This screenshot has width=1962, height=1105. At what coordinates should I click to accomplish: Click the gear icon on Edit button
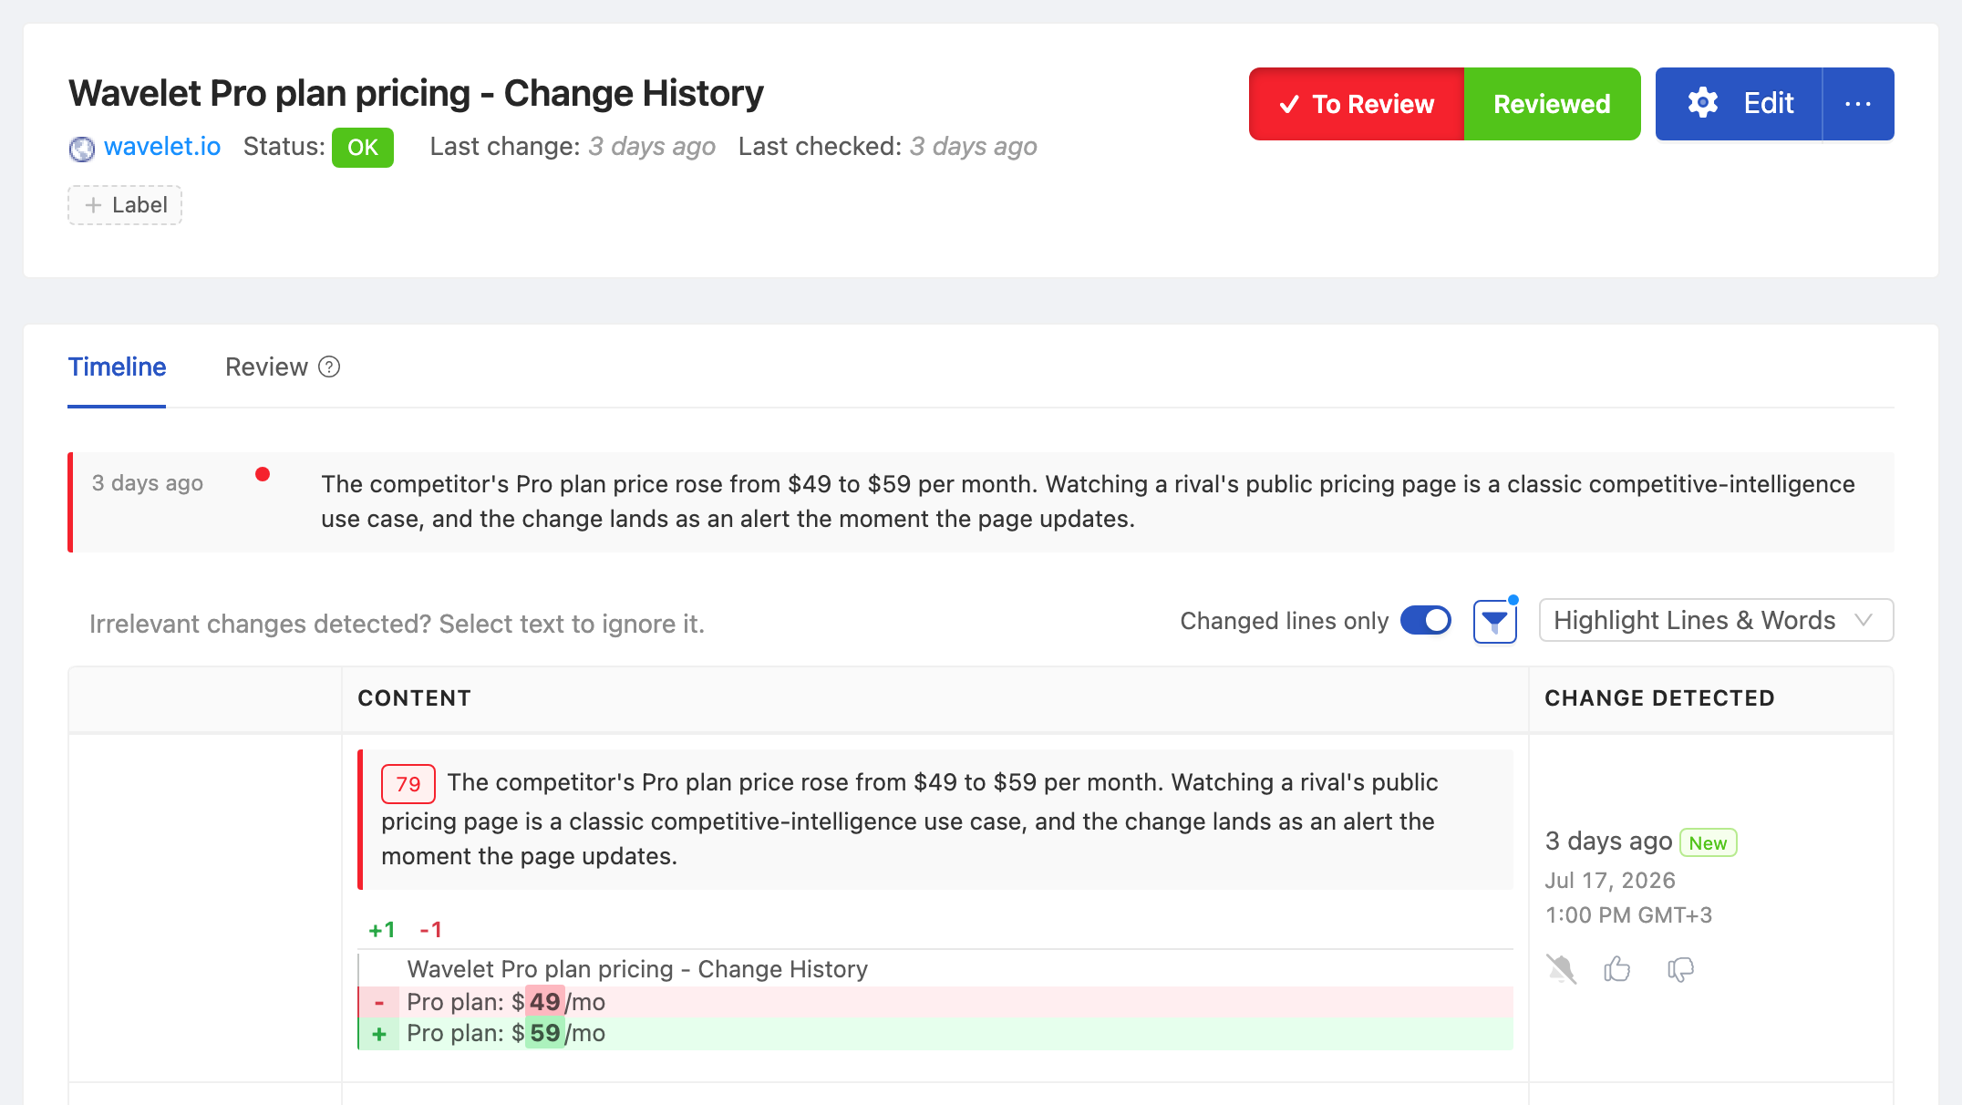click(x=1703, y=103)
